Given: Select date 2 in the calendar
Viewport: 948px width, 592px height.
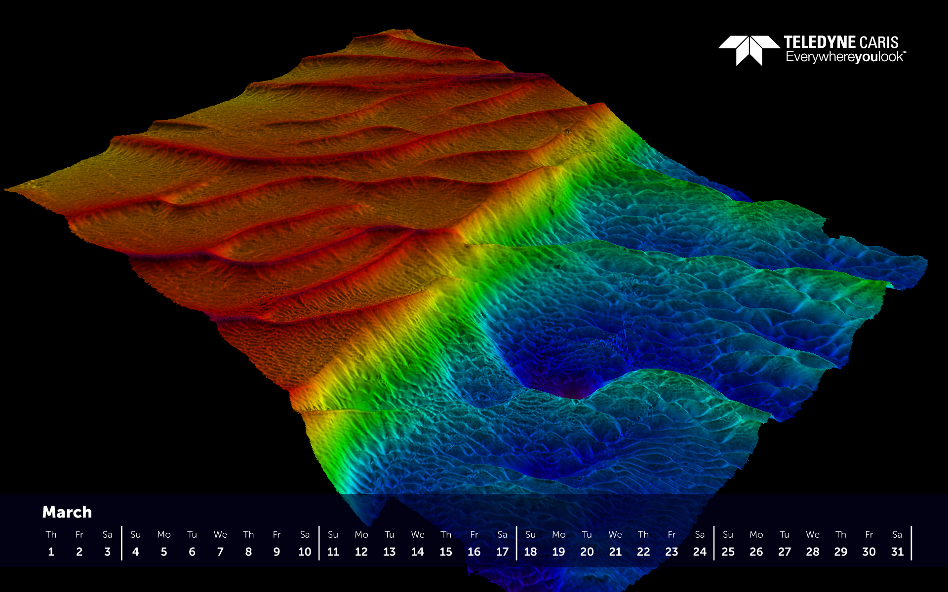Looking at the screenshot, I should tap(79, 552).
